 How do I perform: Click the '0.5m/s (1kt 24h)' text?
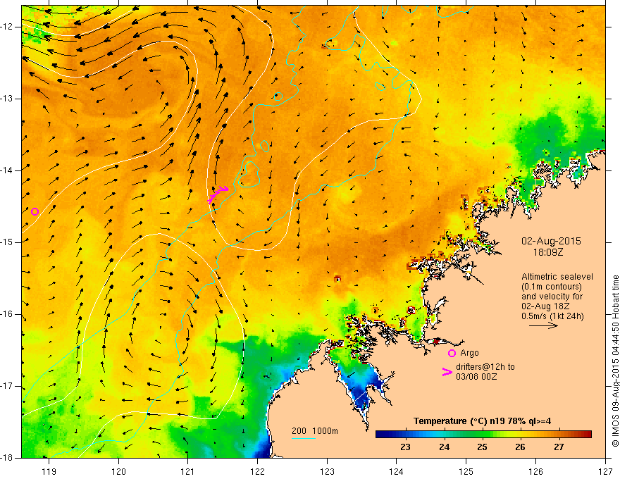coord(552,316)
